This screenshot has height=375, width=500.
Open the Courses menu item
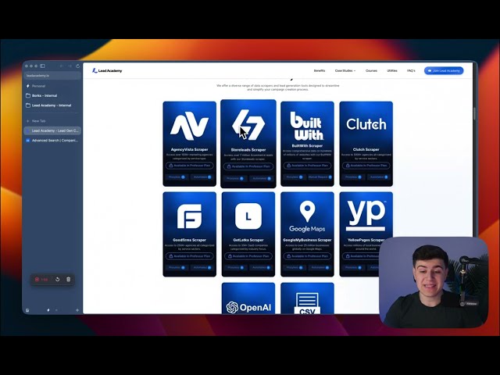pos(371,70)
